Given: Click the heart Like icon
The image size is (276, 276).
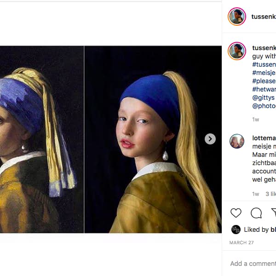Looking at the screenshot, I should [x=236, y=213].
